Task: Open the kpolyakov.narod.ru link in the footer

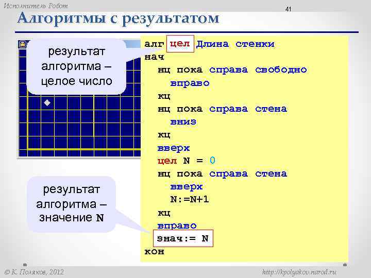Action: pyautogui.click(x=299, y=272)
